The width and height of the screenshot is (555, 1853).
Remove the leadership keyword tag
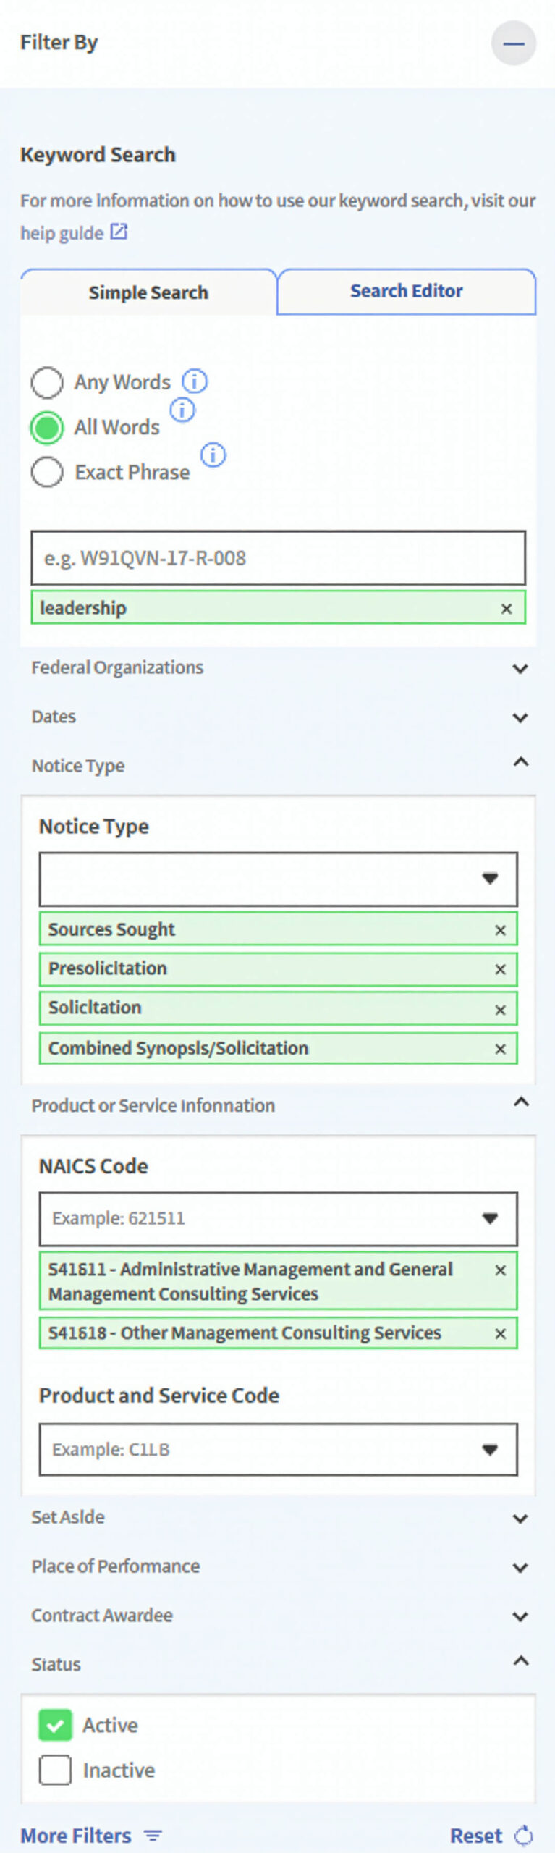[x=507, y=609]
